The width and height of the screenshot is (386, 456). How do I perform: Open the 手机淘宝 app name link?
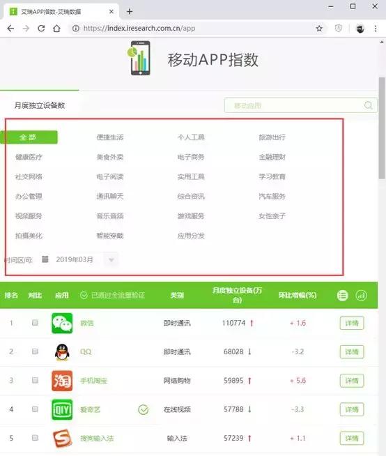point(93,381)
